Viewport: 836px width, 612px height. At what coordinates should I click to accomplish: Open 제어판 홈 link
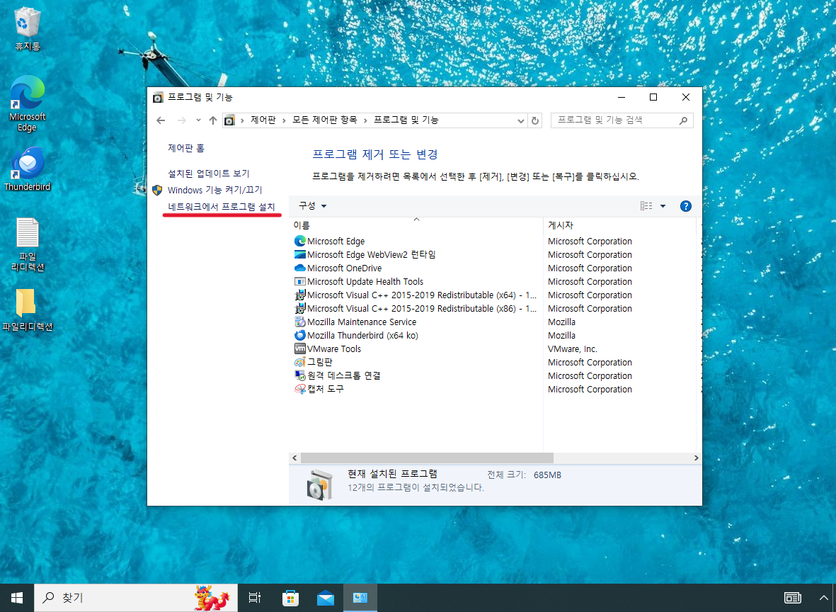(x=186, y=148)
